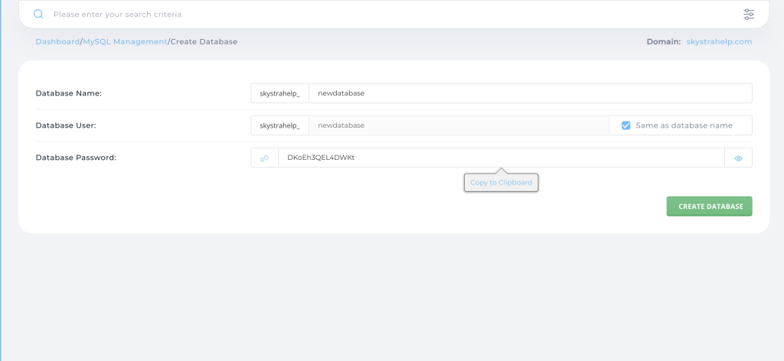Image resolution: width=784 pixels, height=361 pixels.
Task: Click the Database Password label
Action: (x=76, y=158)
